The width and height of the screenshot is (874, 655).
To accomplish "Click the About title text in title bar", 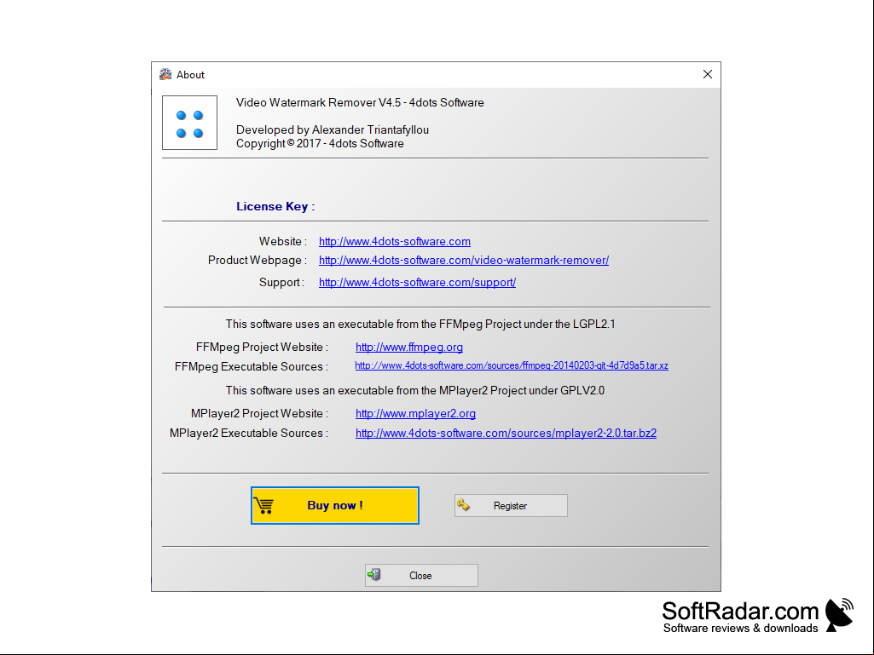I will tap(191, 75).
